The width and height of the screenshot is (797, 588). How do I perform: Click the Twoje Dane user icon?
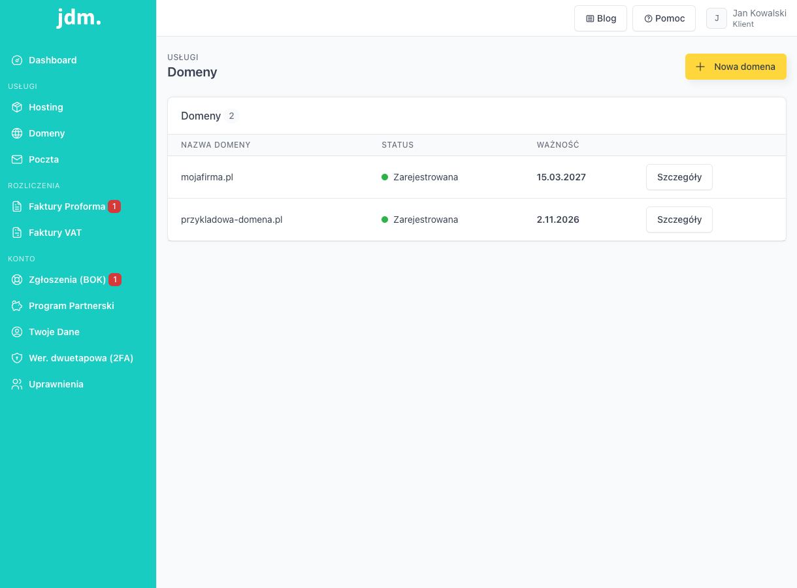(17, 332)
